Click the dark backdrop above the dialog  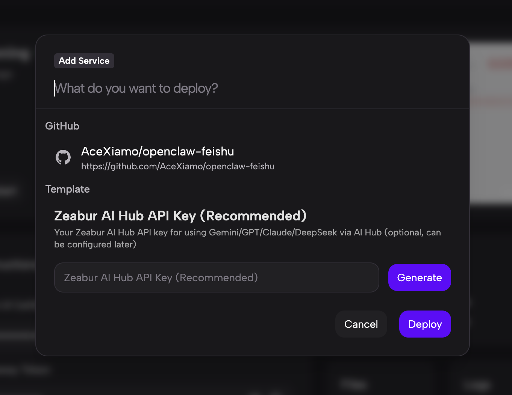pos(256,17)
